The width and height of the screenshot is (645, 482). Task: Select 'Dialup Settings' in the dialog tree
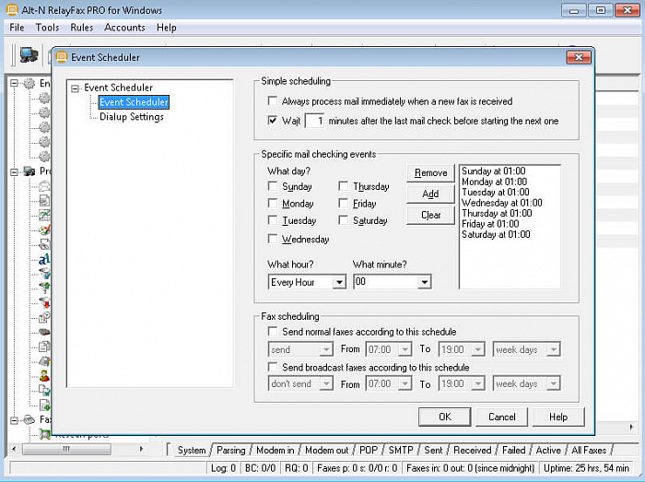tap(131, 117)
